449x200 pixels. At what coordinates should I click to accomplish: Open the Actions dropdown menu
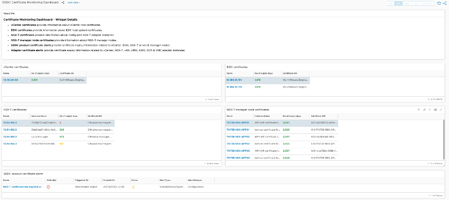click(73, 3)
